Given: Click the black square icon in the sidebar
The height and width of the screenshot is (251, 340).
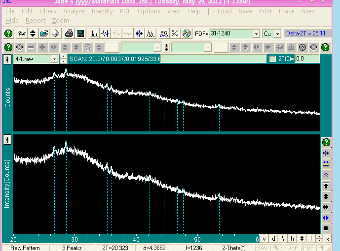Looking at the screenshot, I should click(x=326, y=228).
